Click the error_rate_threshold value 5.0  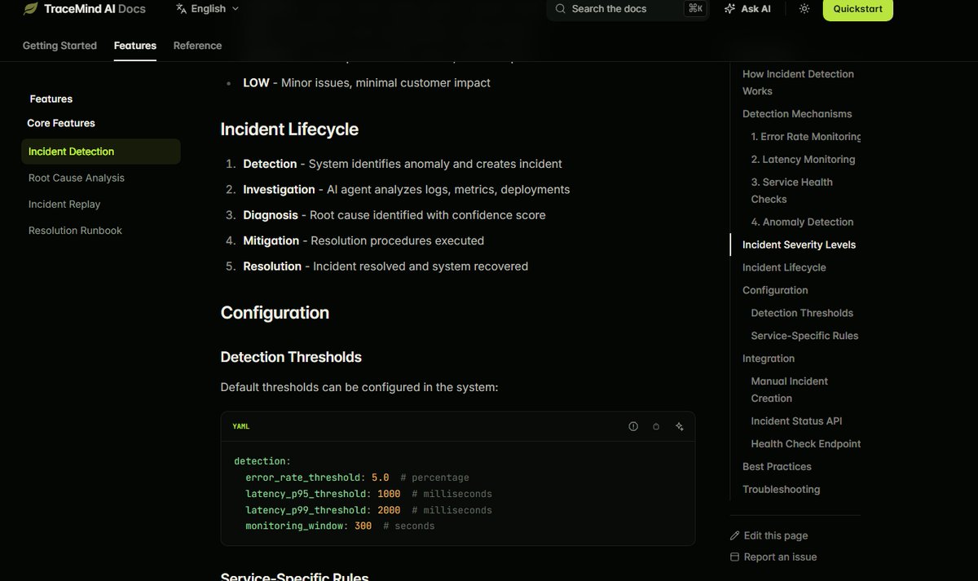pos(380,478)
